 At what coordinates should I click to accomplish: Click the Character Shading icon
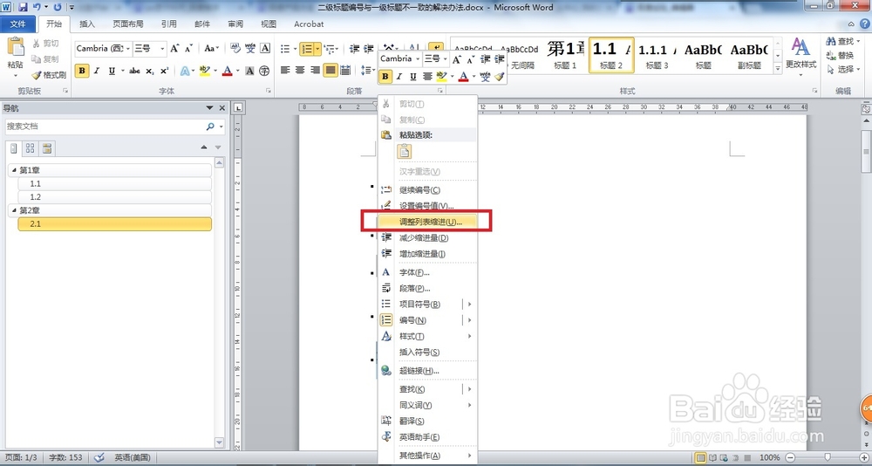click(x=249, y=71)
